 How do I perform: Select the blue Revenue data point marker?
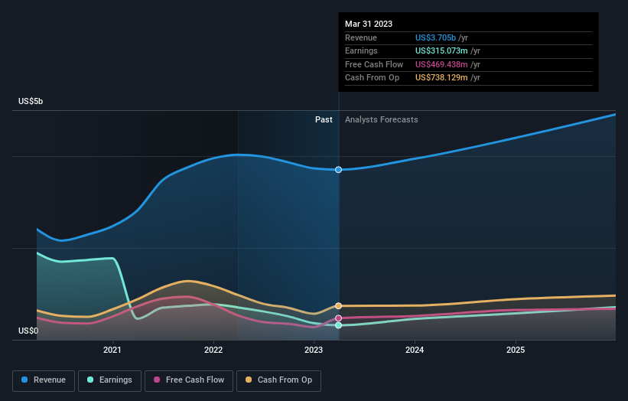pyautogui.click(x=338, y=170)
